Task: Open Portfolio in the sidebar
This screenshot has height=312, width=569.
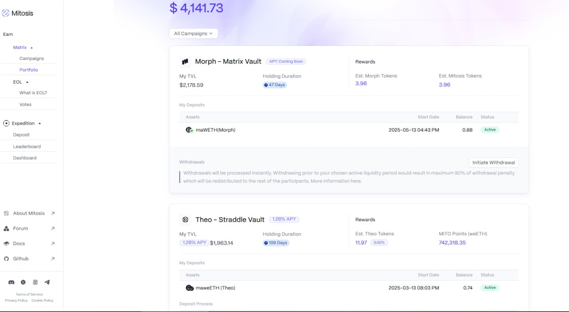Action: (29, 70)
